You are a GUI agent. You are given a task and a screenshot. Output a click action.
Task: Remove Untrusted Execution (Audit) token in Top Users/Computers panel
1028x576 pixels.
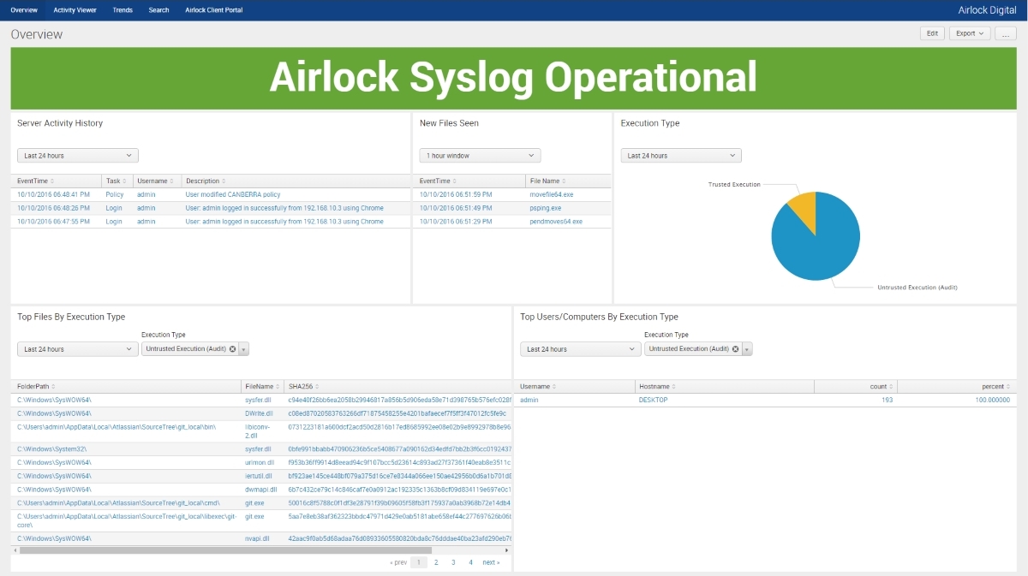coord(735,349)
